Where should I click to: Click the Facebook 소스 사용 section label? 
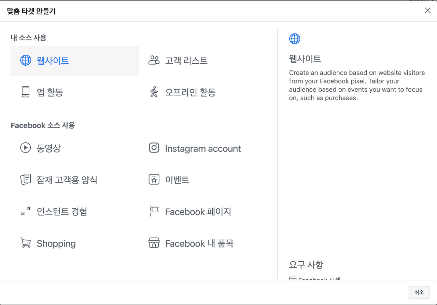coord(43,125)
